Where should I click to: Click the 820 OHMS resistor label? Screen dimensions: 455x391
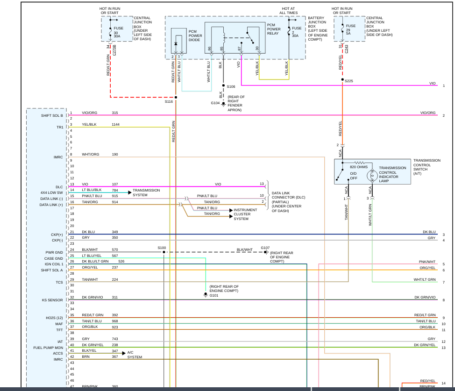[x=359, y=167]
